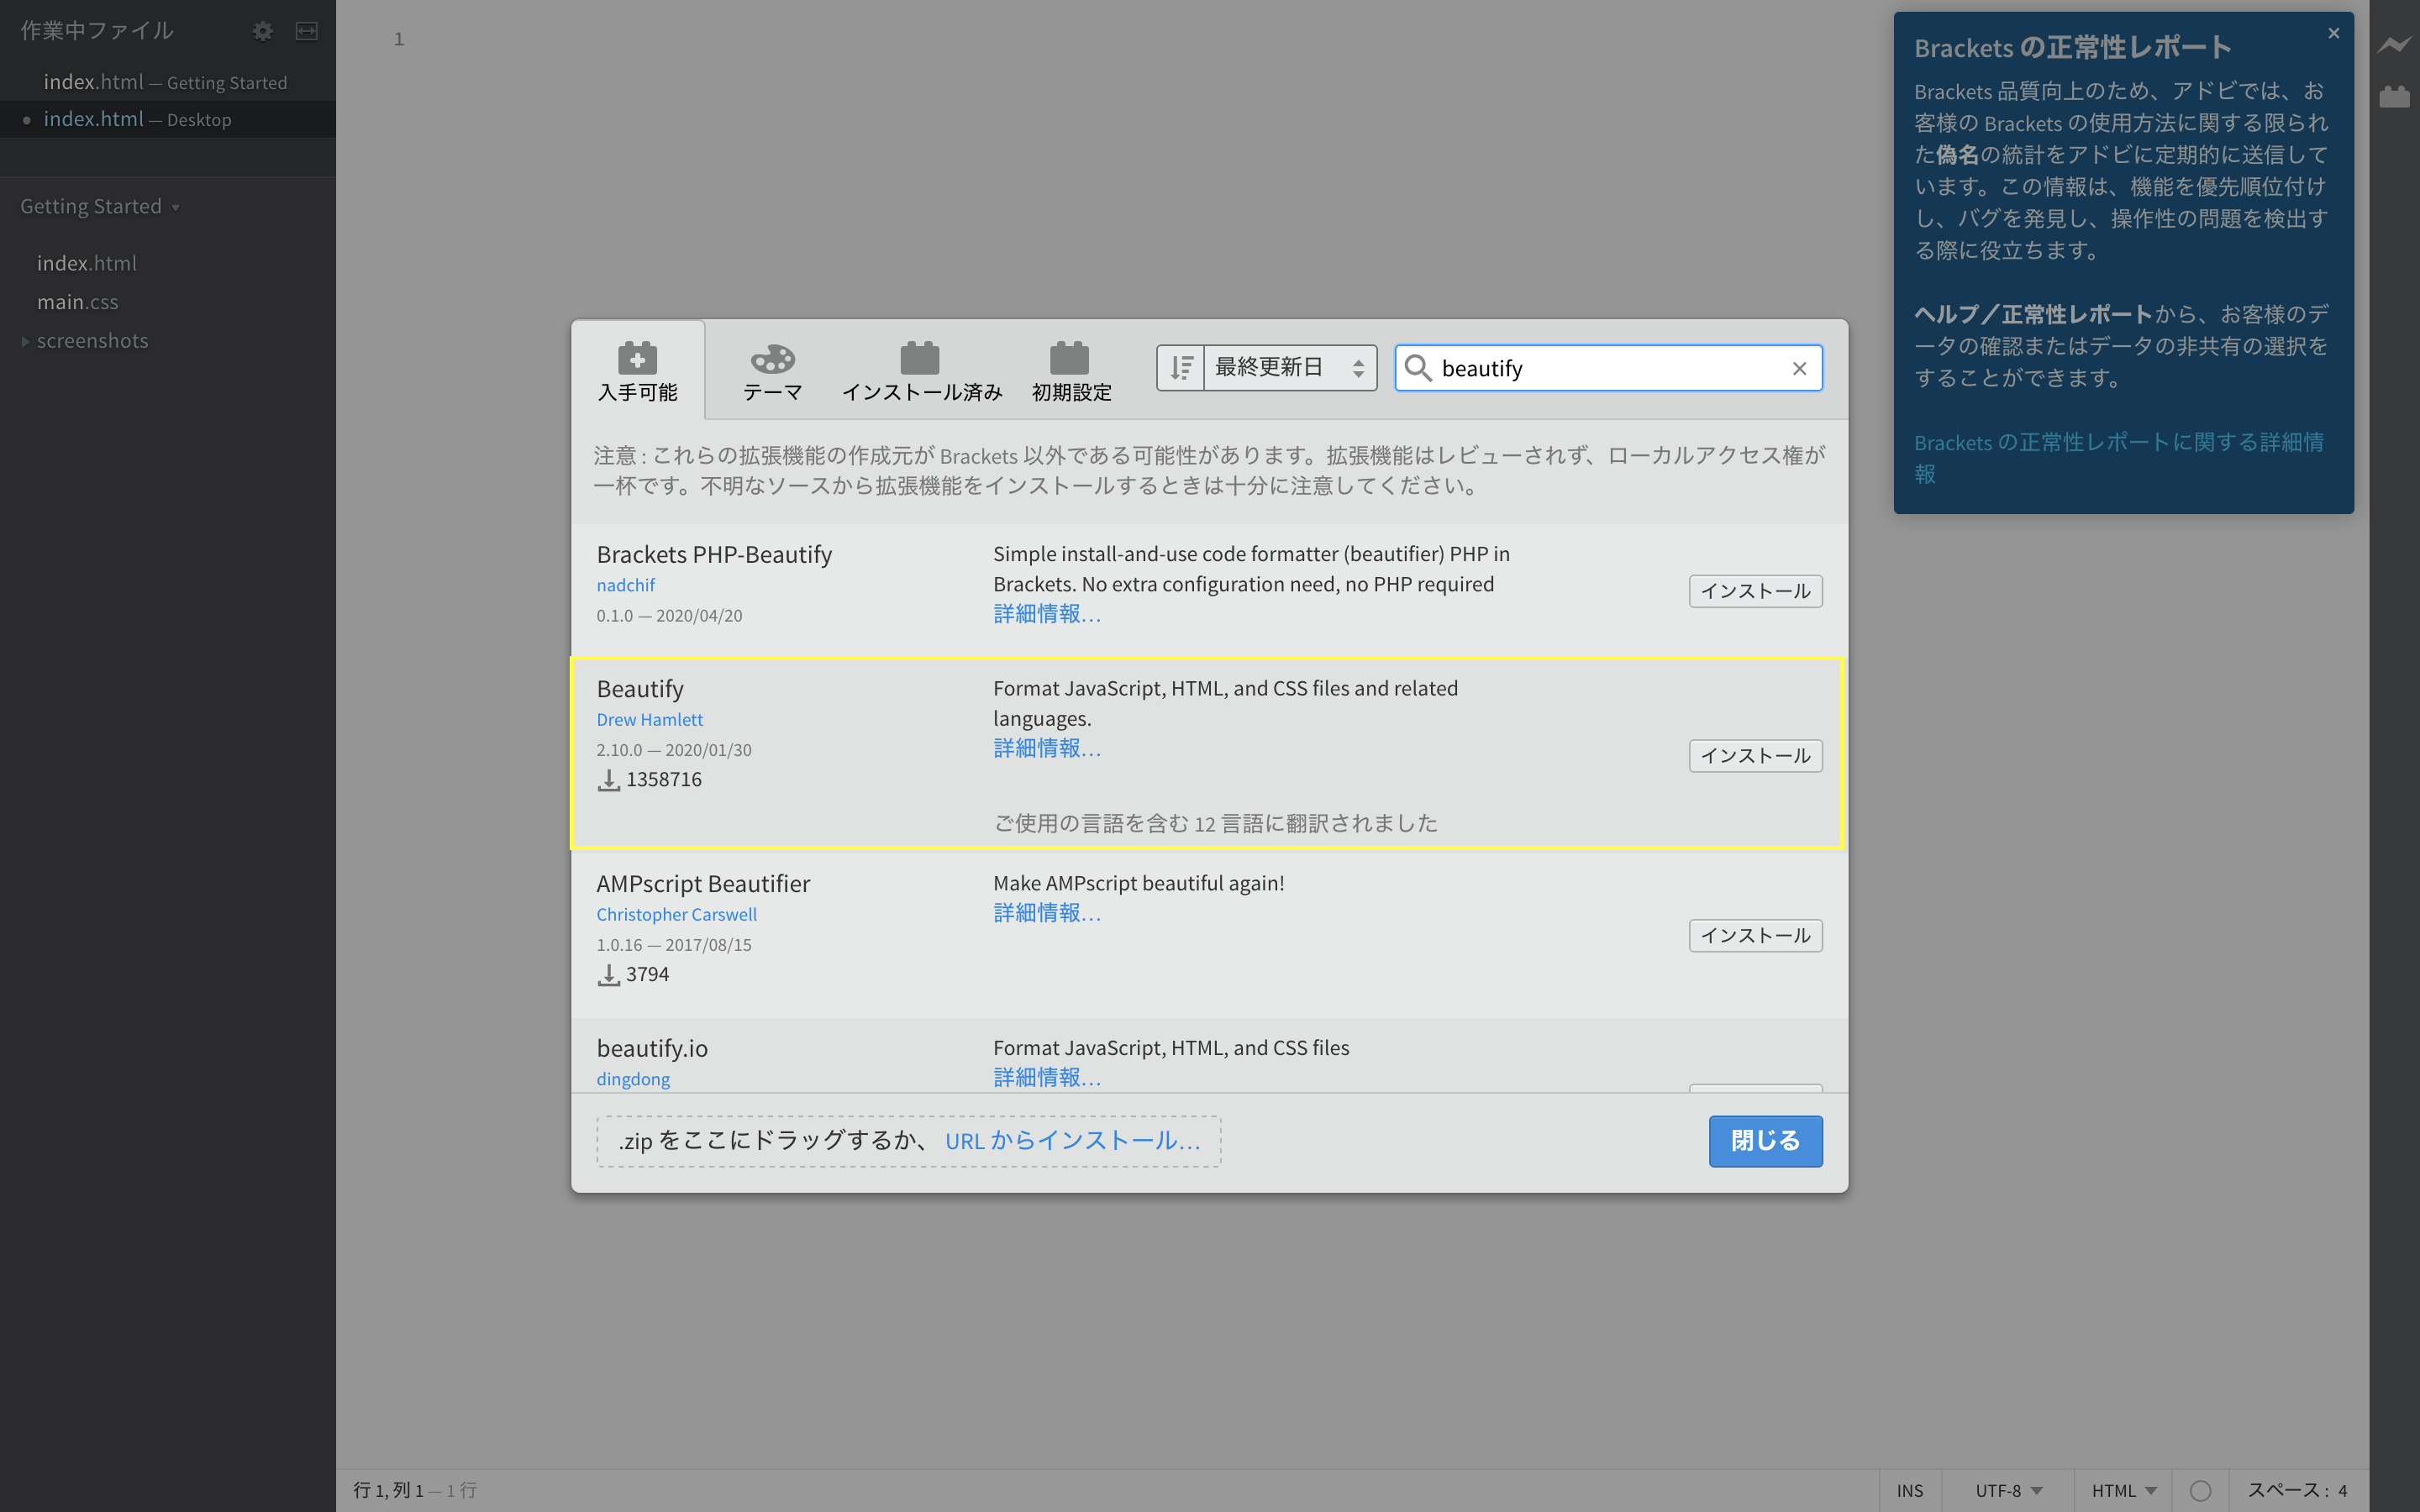This screenshot has height=1512, width=2420.
Task: Click the magnifier icon in the search box
Action: click(x=1418, y=368)
